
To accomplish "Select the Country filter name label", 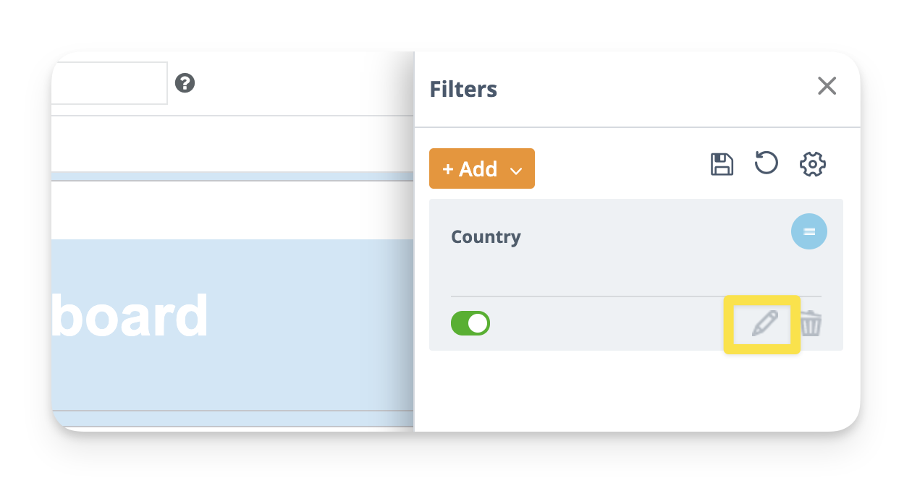I will pyautogui.click(x=486, y=237).
